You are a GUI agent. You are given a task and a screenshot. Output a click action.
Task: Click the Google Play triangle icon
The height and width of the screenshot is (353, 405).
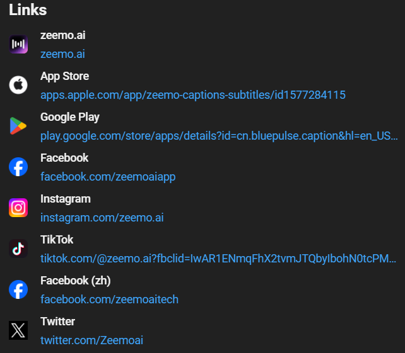tap(18, 126)
